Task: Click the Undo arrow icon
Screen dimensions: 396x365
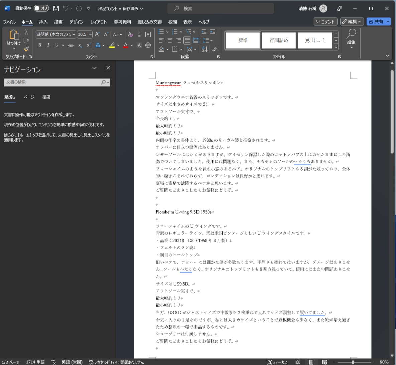Action: coord(65,9)
